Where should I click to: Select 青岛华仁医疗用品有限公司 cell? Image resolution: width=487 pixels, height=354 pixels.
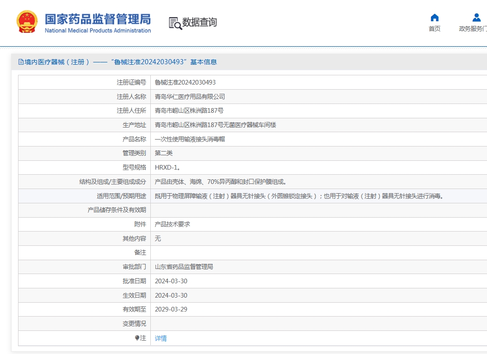tap(190, 97)
